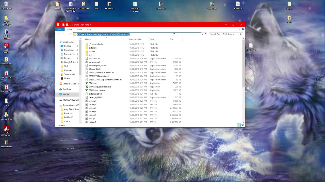Open the File ribbon tab
The width and height of the screenshot is (325, 182).
(x=60, y=29)
